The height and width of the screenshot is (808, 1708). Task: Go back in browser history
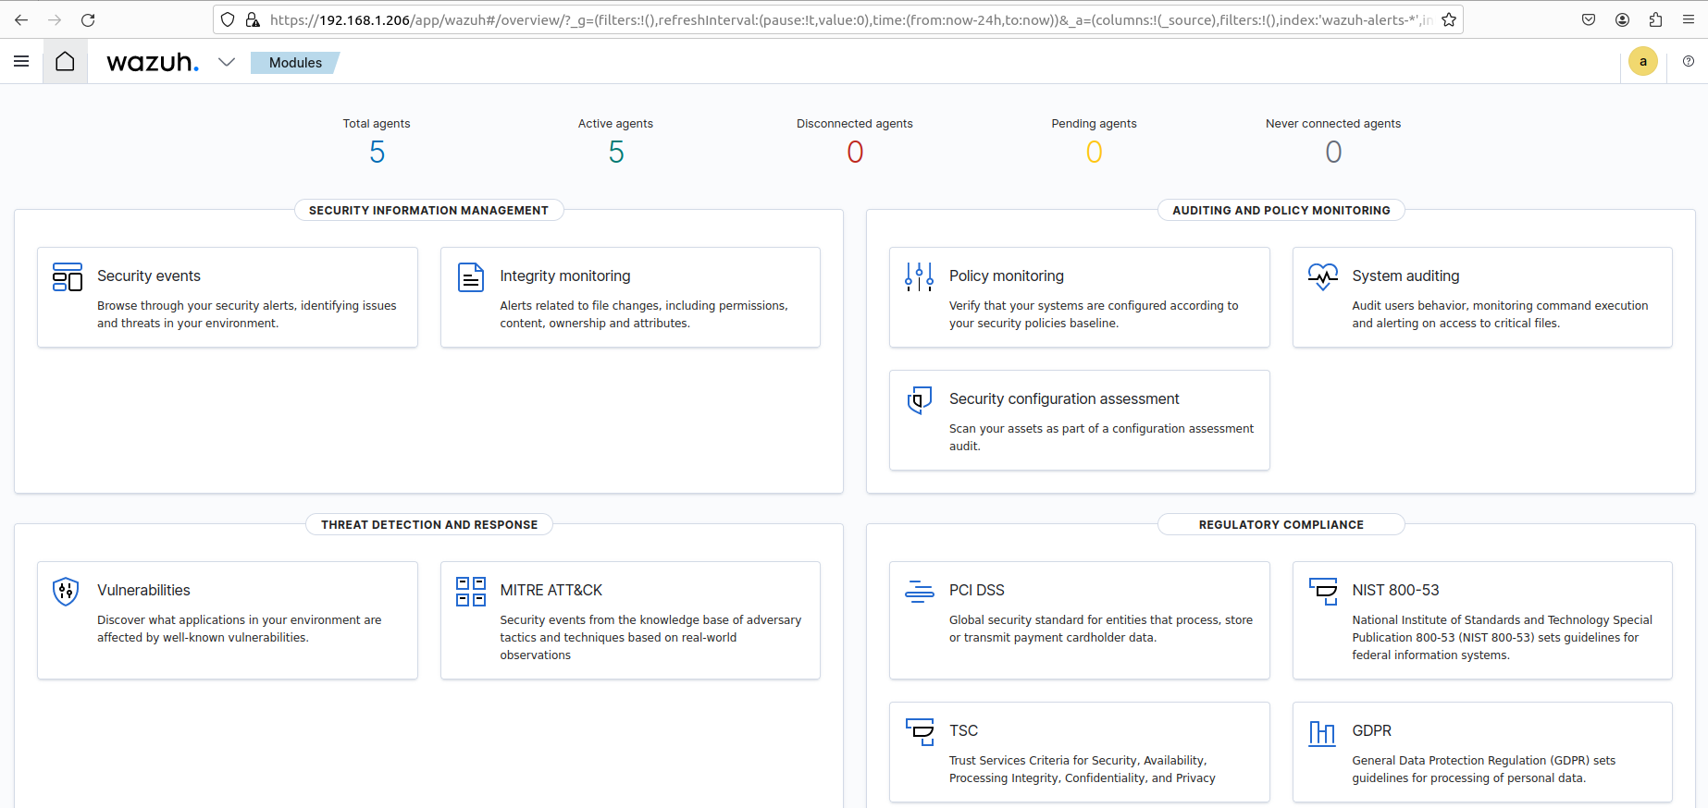tap(21, 19)
